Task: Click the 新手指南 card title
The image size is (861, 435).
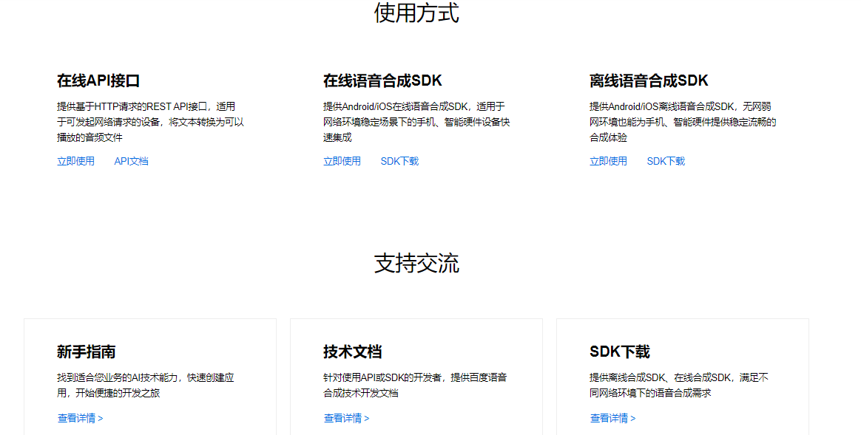Action: tap(87, 352)
